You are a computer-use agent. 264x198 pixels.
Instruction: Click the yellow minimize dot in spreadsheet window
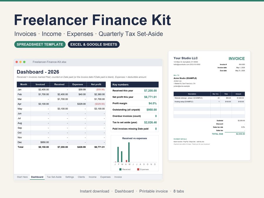point(21,62)
